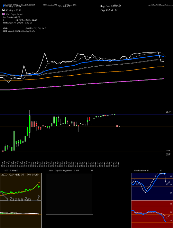Viewport: 173px width, 228px height.
Task: Click the 63.22 stochastic value label in chart
Action: click(x=168, y=183)
